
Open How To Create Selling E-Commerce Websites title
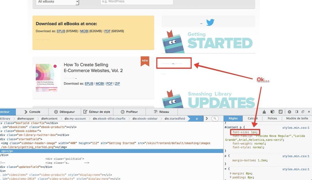(93, 68)
